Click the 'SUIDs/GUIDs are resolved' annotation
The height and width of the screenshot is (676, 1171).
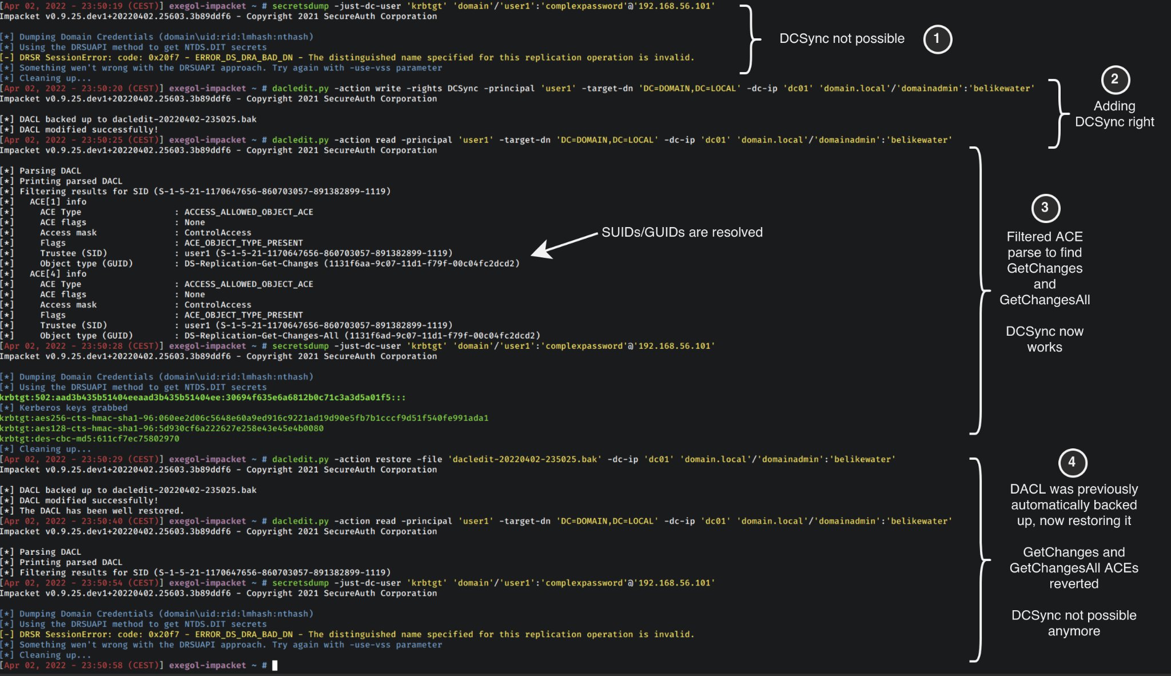(x=683, y=232)
